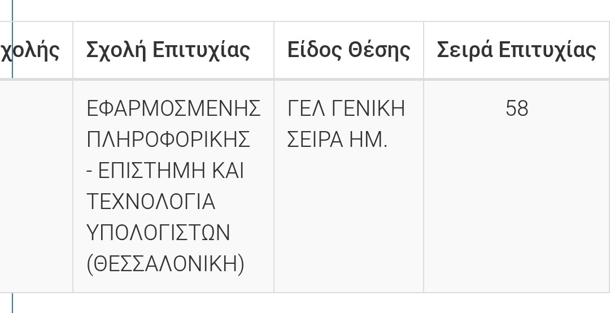
Task: Click the empty cell under the χολής column
Action: tap(36, 186)
